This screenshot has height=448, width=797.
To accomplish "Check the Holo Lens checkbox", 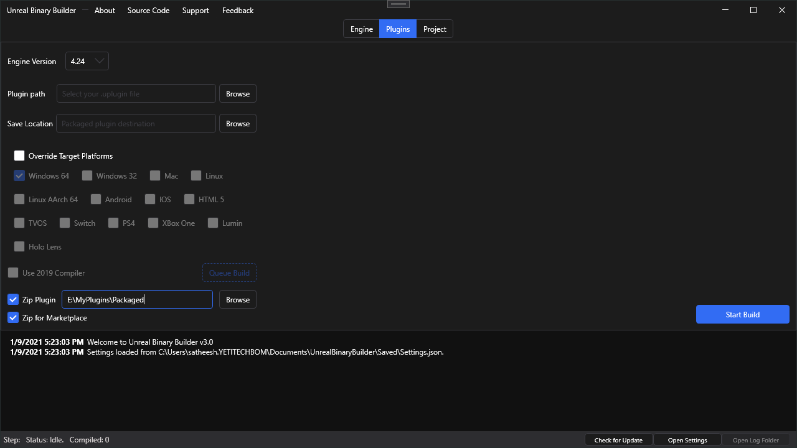I will (x=19, y=246).
